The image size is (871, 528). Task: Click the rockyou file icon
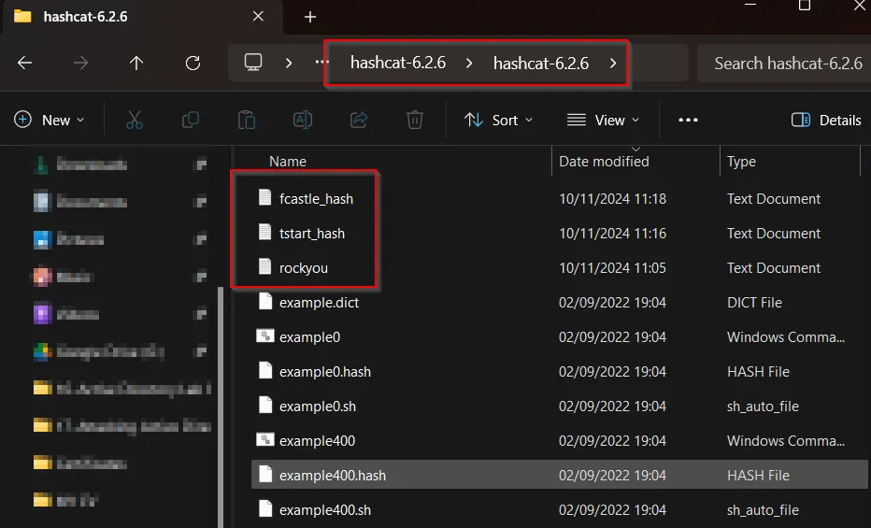(265, 266)
